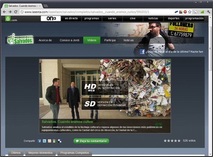This screenshot has height=157, width=213.
Task: Open the wrench settings menu
Action: point(208,12)
